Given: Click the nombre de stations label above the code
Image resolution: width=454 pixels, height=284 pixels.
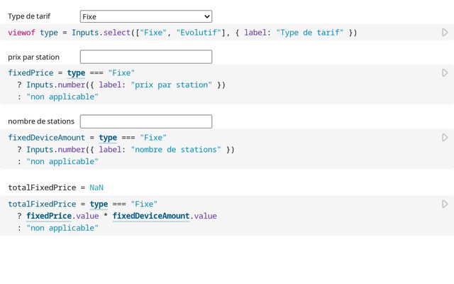Looking at the screenshot, I should pyautogui.click(x=40, y=121).
